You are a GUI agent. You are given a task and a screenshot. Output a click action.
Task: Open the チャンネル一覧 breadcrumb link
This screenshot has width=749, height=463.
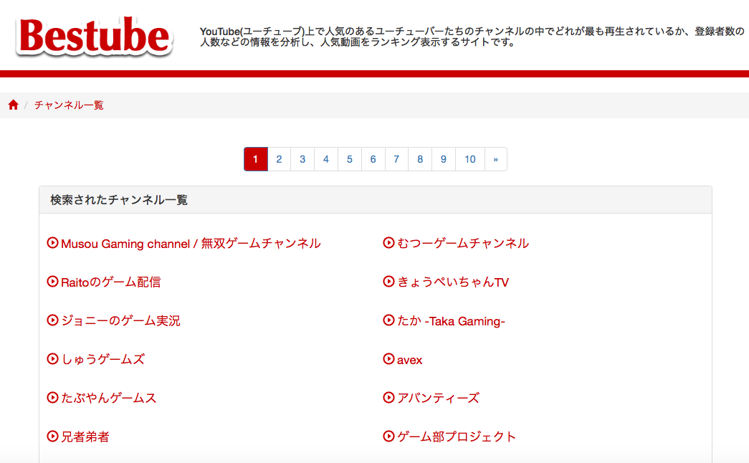pyautogui.click(x=68, y=104)
